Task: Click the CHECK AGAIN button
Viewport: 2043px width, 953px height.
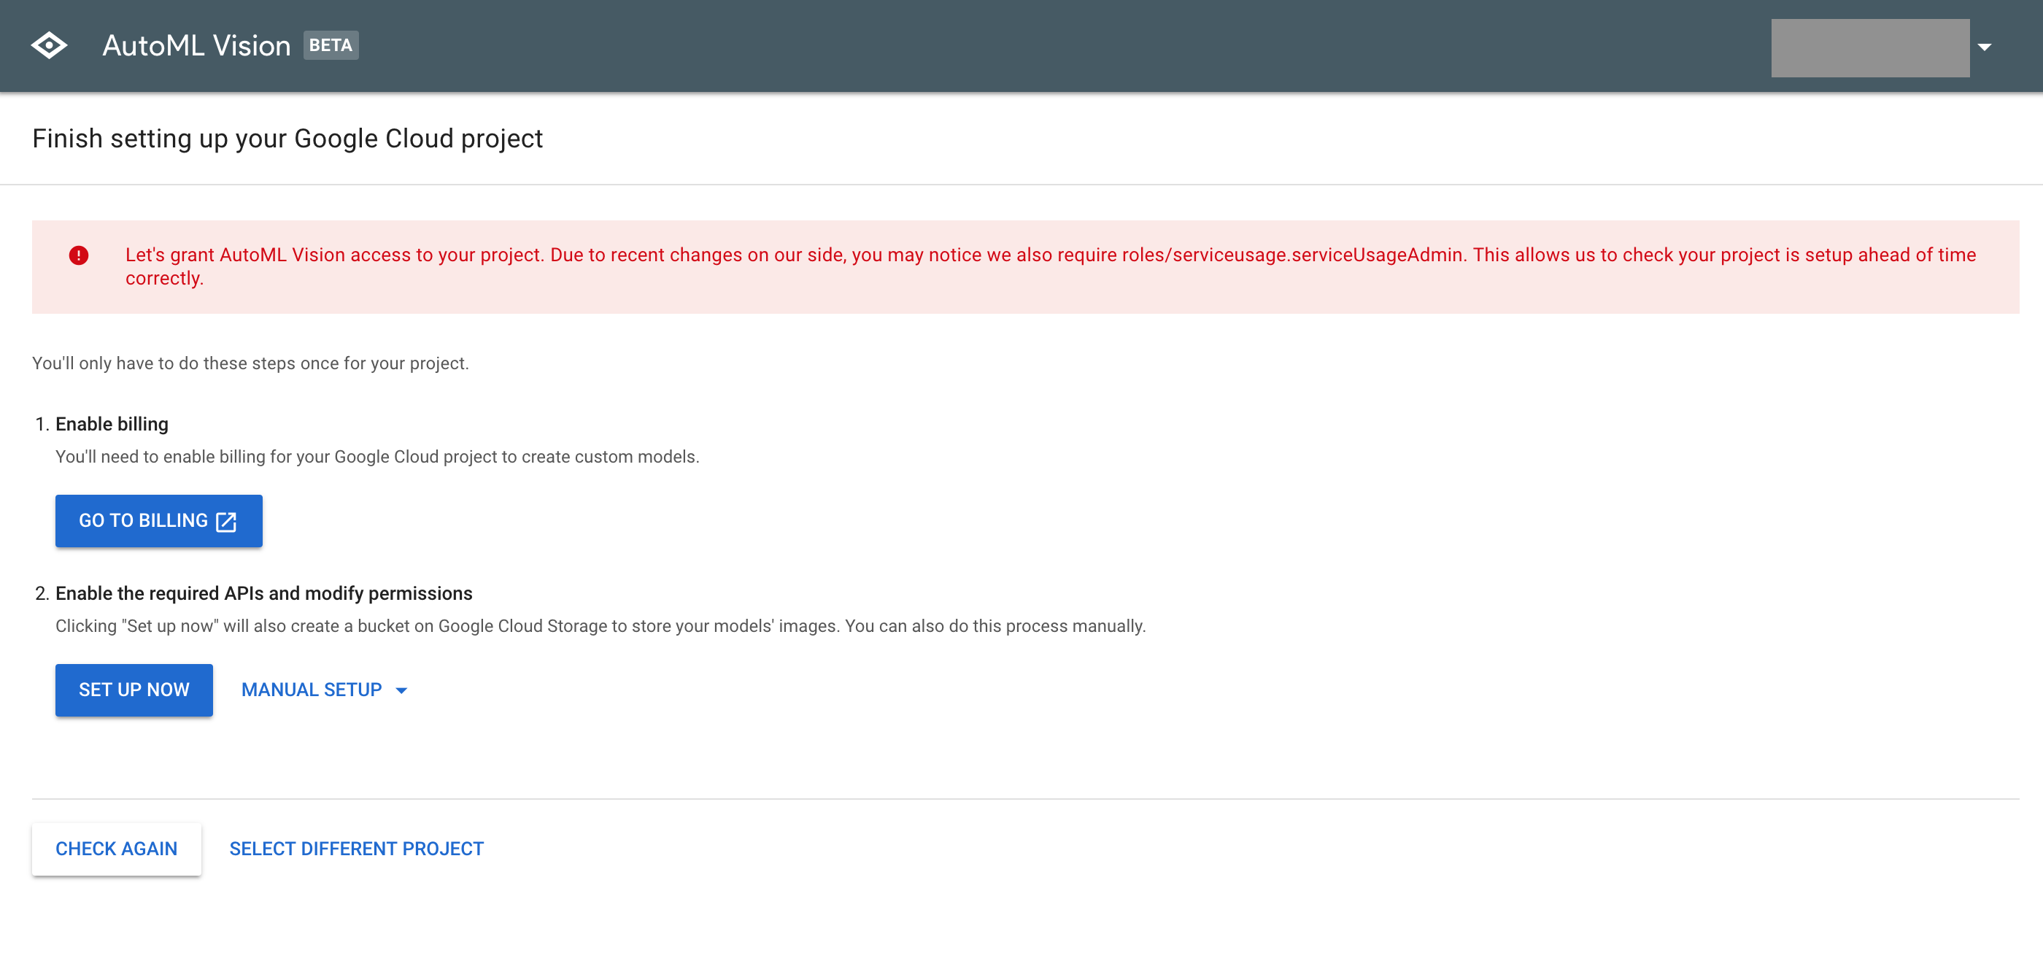Action: (x=117, y=849)
